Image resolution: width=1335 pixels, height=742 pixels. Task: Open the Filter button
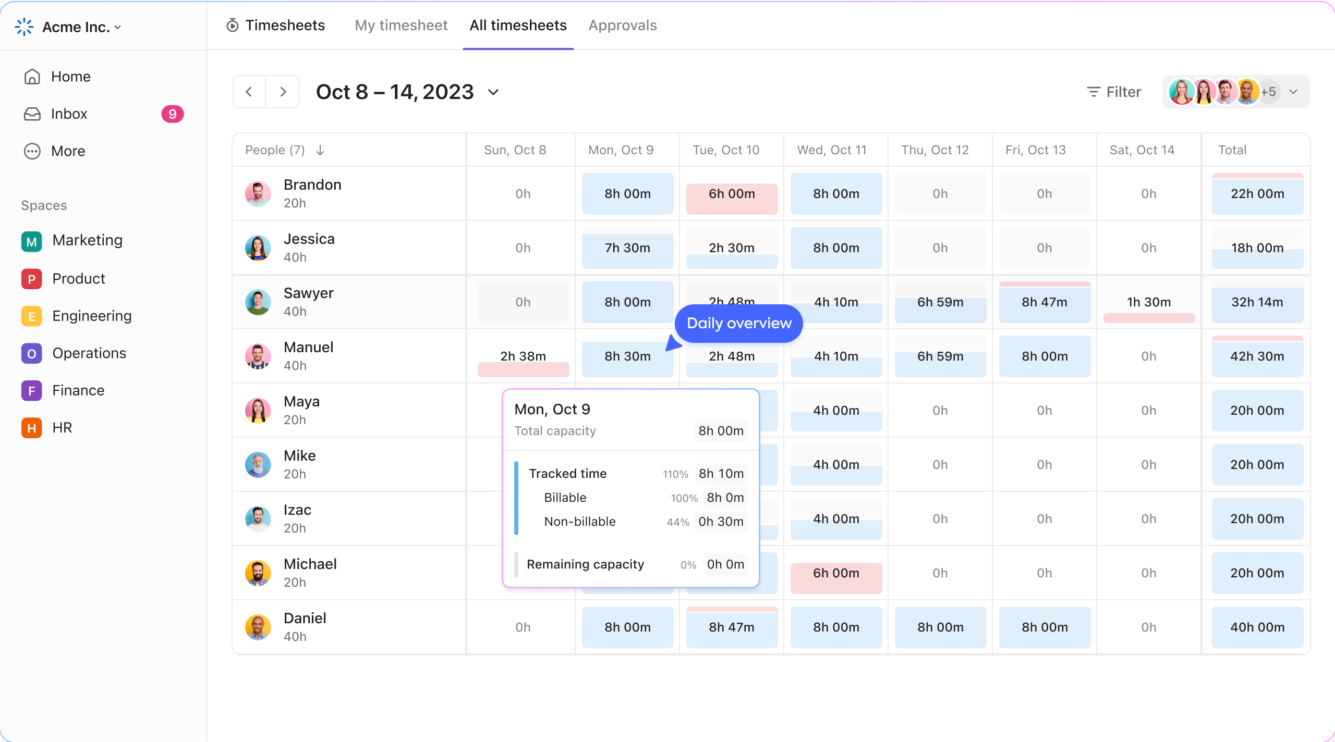(1114, 92)
